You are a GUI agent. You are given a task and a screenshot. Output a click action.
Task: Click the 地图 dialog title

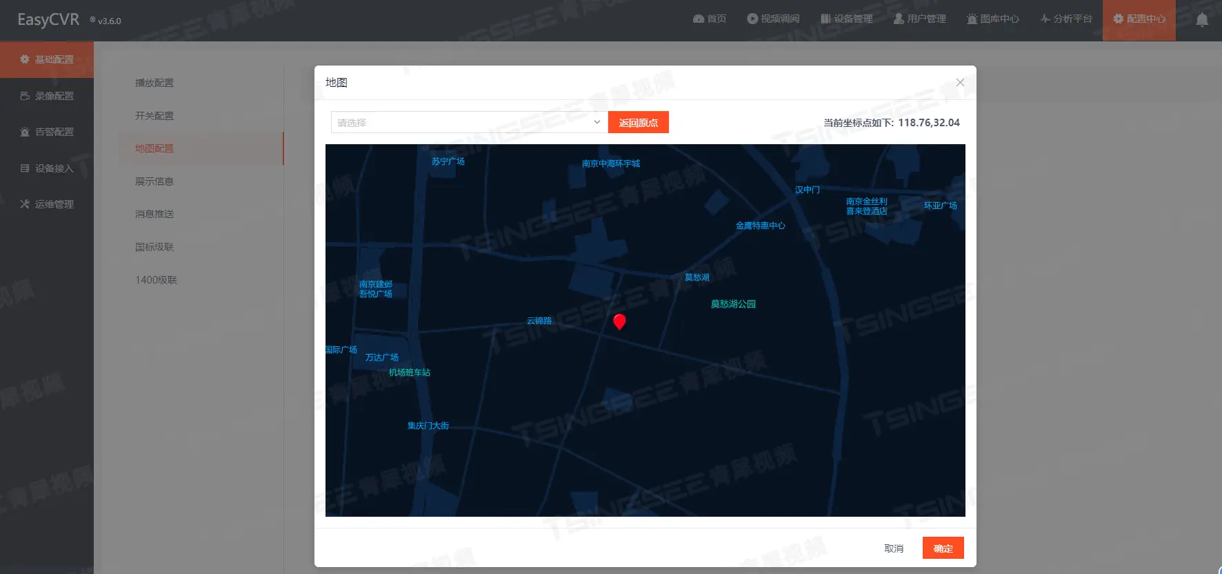point(337,82)
